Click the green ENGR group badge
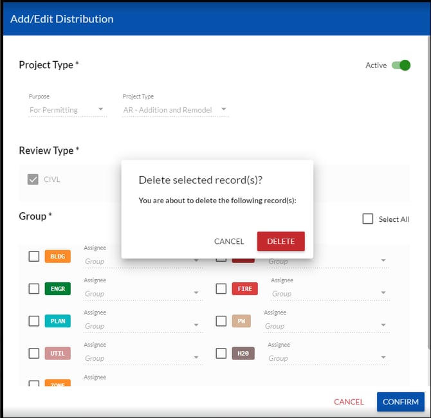This screenshot has width=431, height=418. (57, 289)
